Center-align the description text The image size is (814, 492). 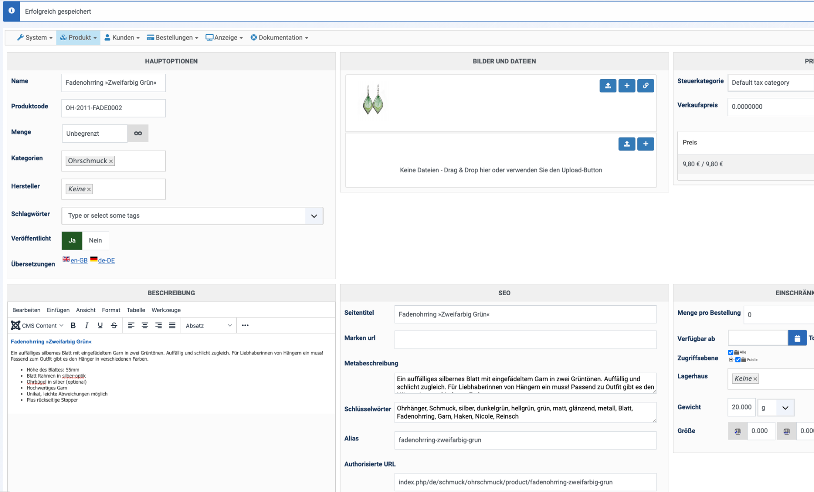pos(145,326)
